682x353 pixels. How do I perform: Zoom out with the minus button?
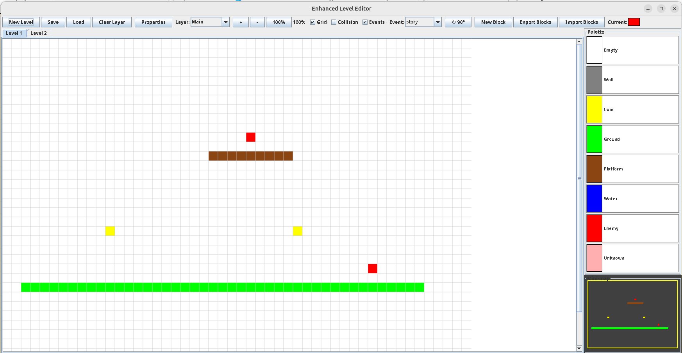pyautogui.click(x=257, y=22)
